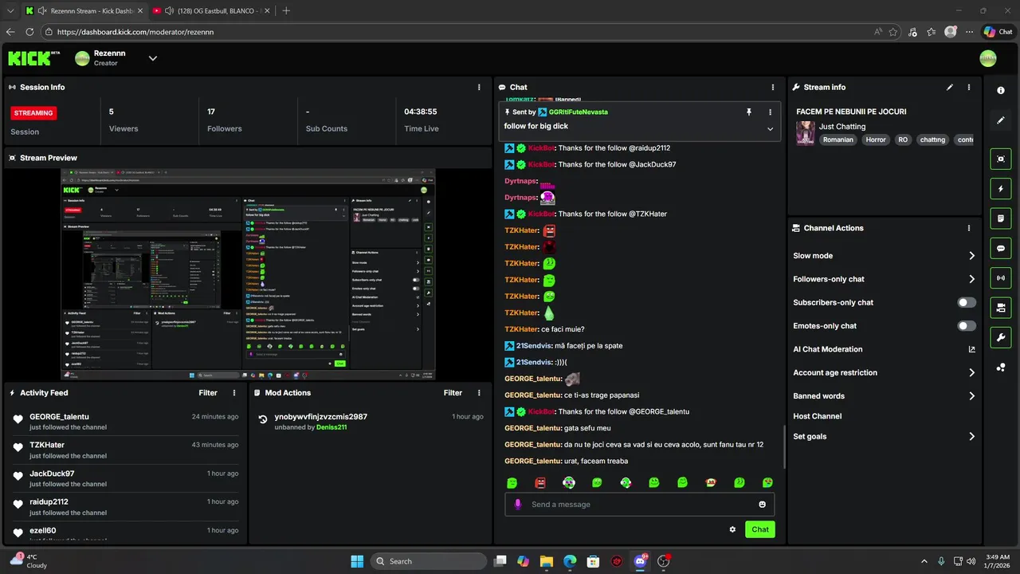Click the Stream Preview video thumbnail

[x=249, y=274]
